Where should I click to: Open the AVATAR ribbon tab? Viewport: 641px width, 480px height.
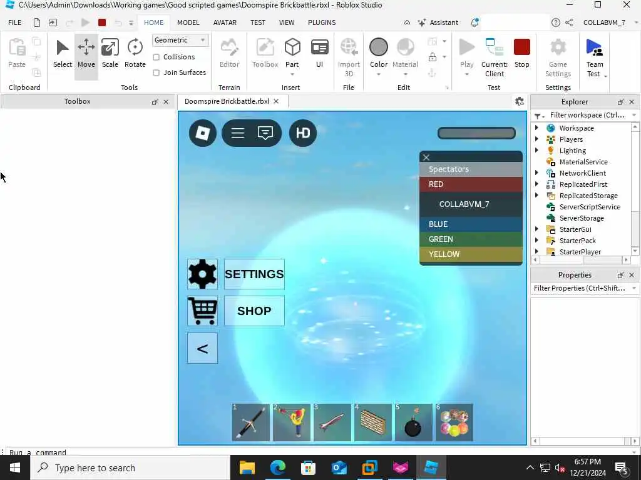(x=225, y=22)
